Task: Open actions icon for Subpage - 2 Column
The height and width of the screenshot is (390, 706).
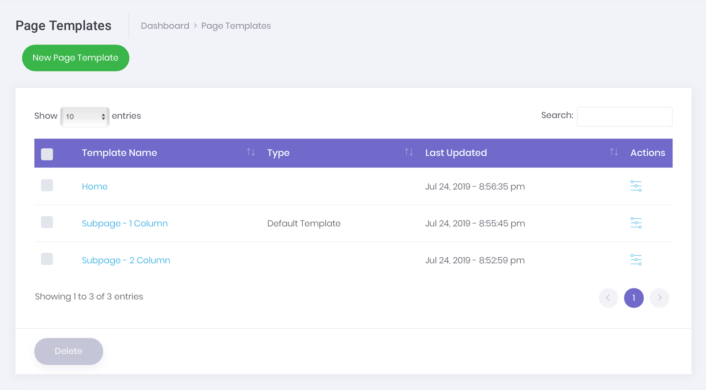Action: pyautogui.click(x=636, y=260)
